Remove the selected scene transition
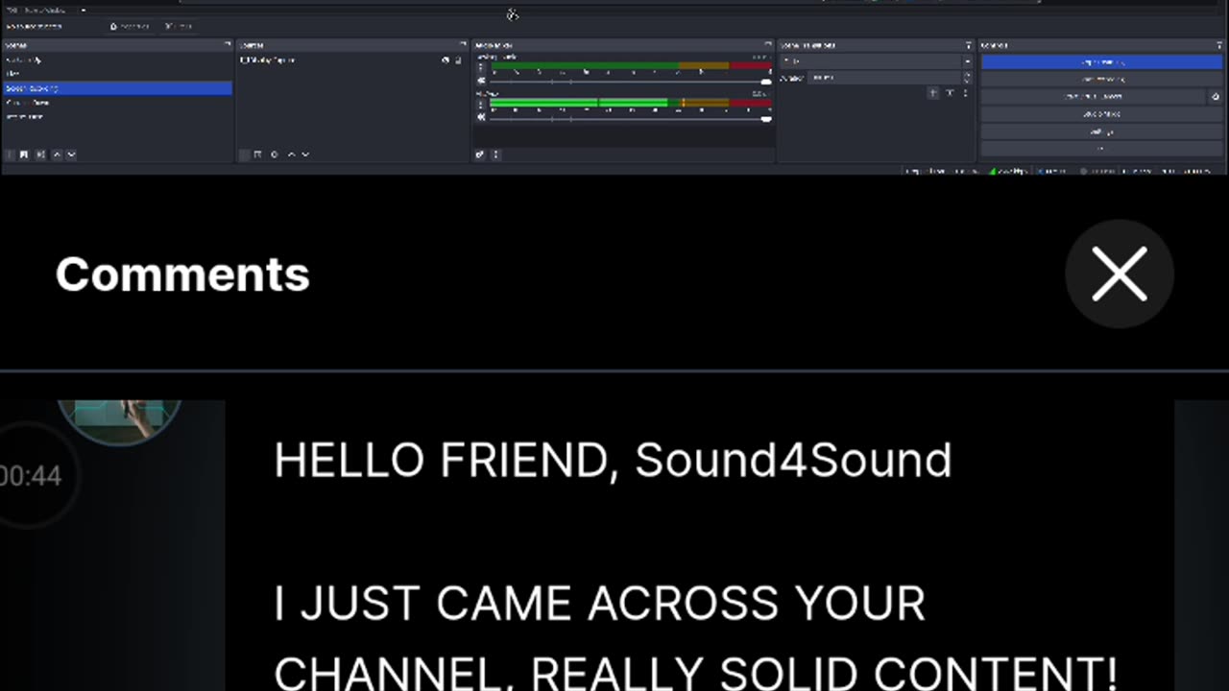Viewport: 1229px width, 691px height. (x=950, y=93)
